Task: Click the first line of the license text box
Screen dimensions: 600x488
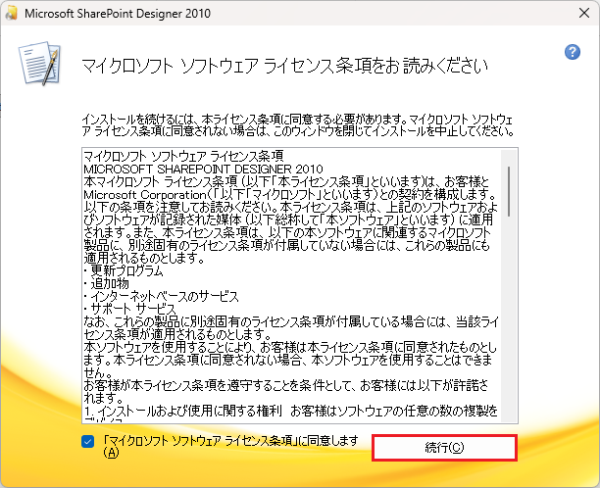Action: [x=183, y=155]
